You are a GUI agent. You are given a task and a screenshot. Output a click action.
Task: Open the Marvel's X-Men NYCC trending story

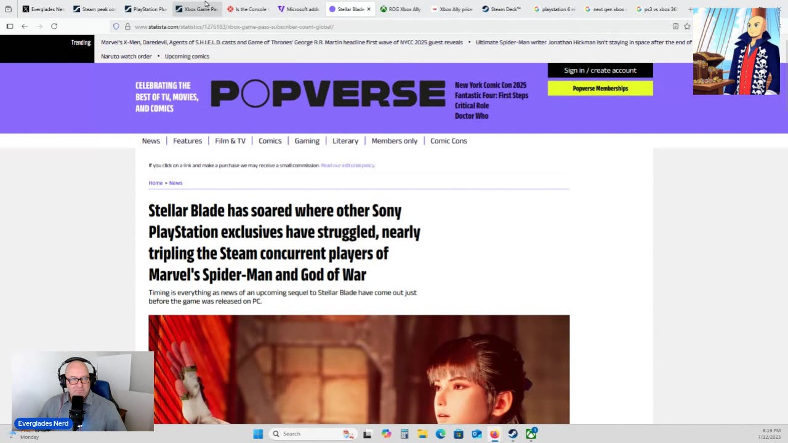[282, 42]
